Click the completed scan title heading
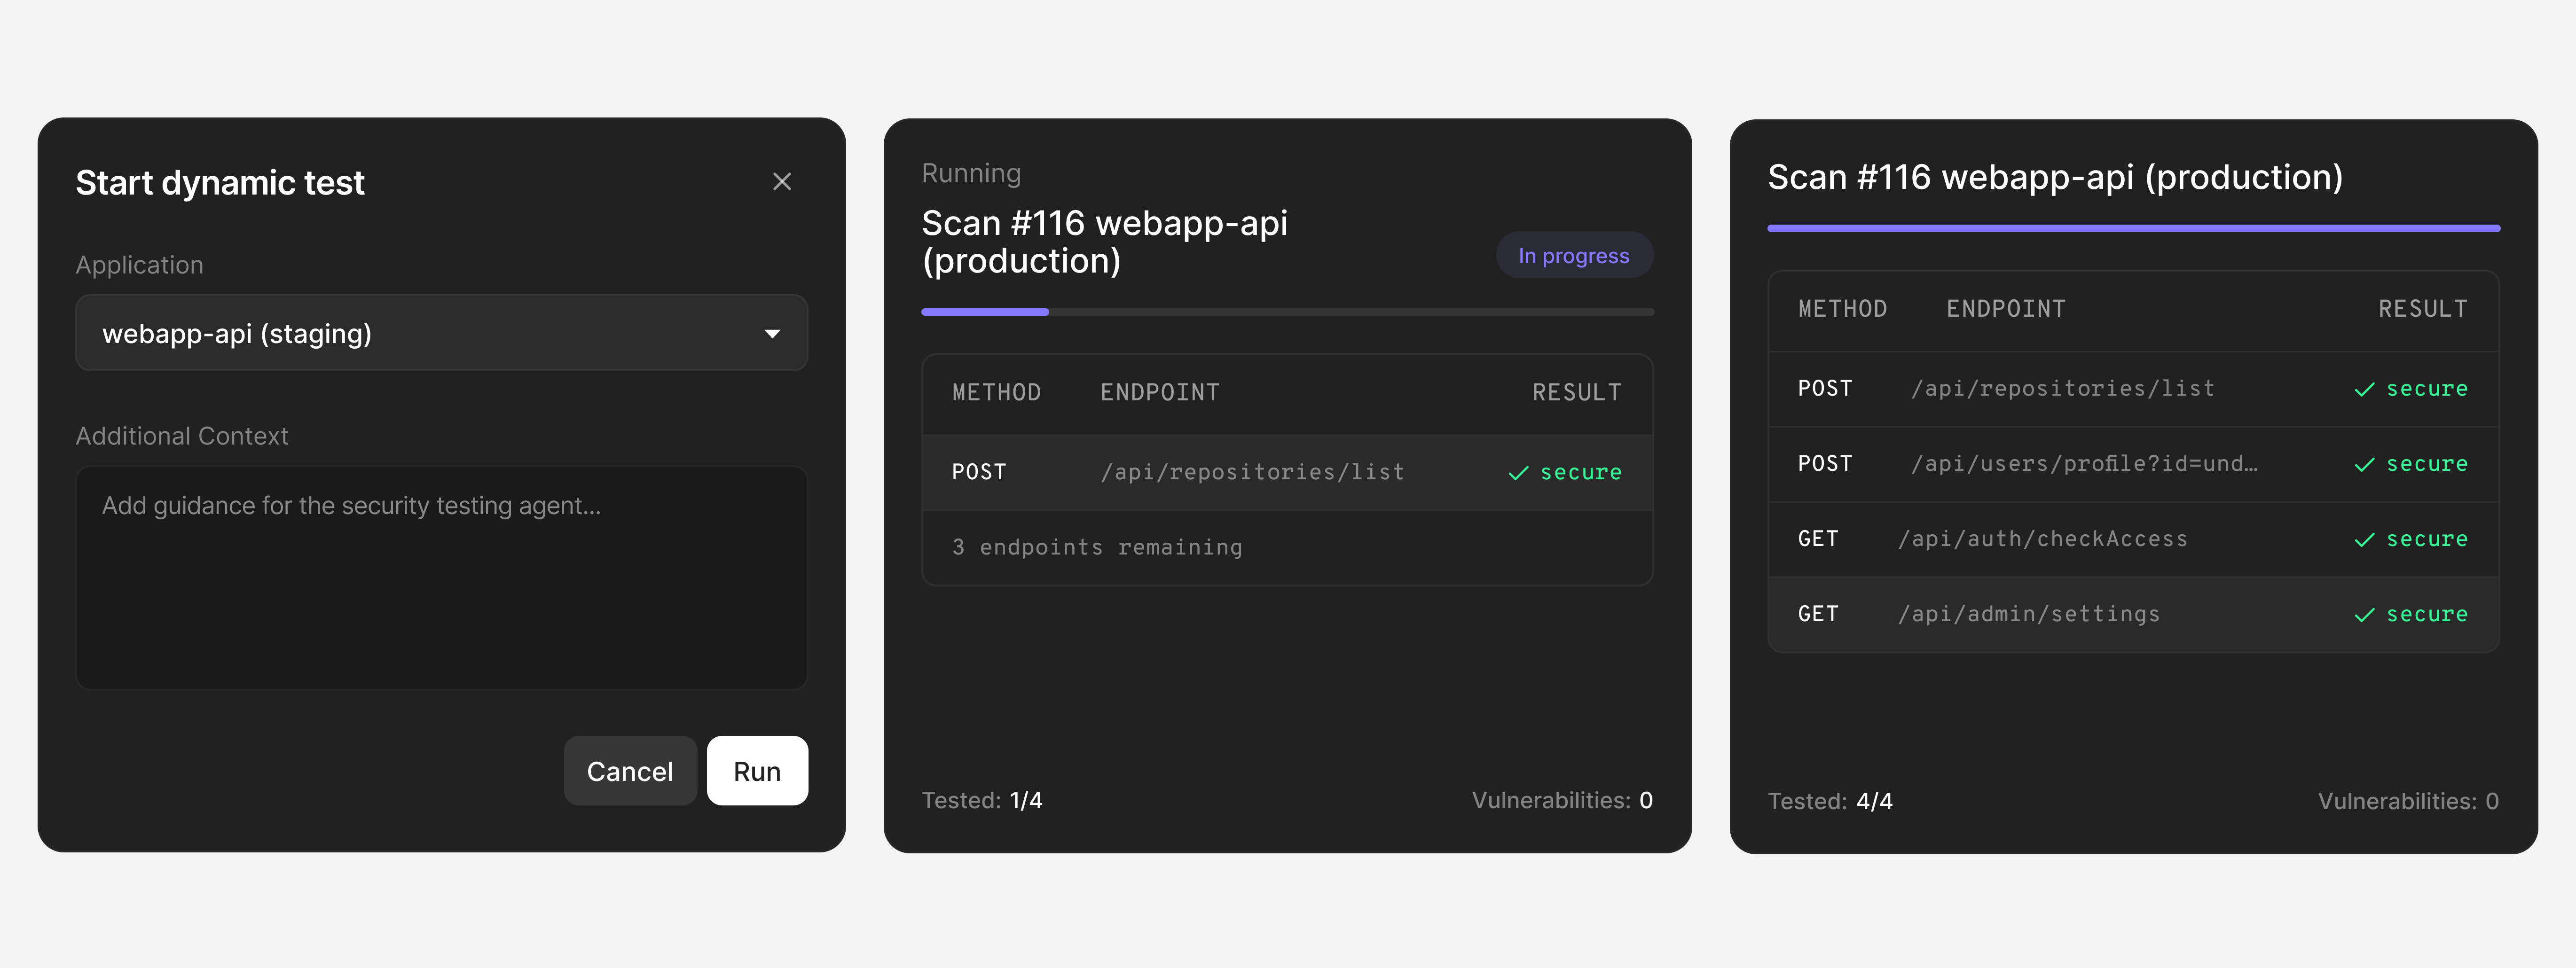The height and width of the screenshot is (968, 2576). [x=2055, y=177]
